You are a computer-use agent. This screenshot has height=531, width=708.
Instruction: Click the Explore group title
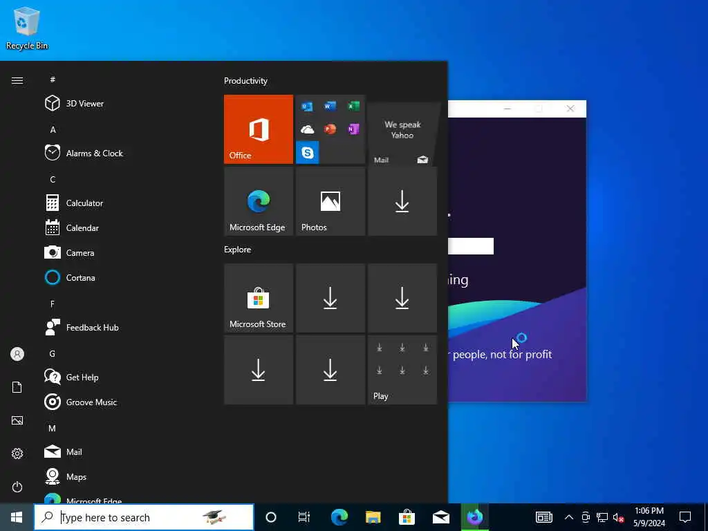pos(238,249)
